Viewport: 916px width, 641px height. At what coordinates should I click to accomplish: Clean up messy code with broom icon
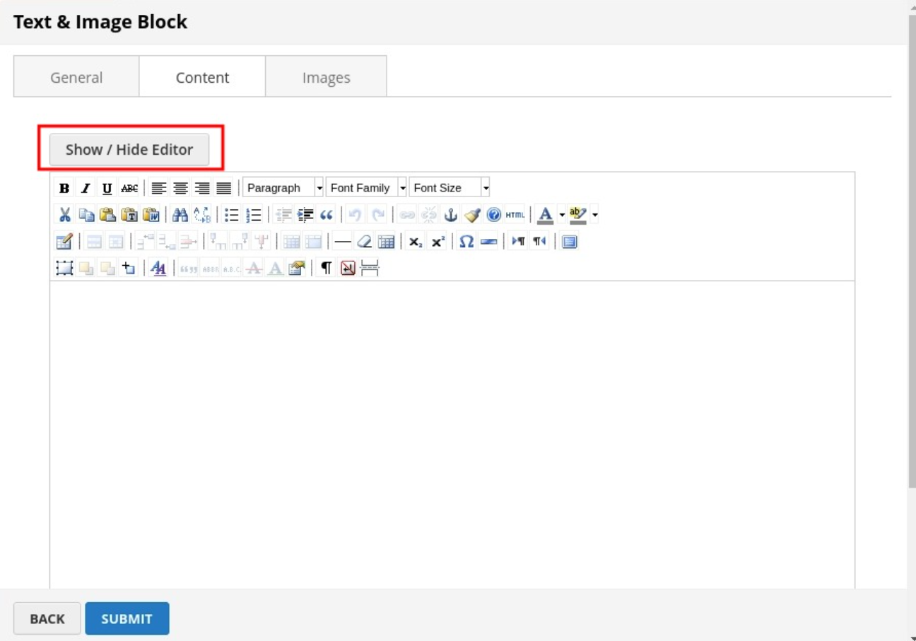(472, 215)
